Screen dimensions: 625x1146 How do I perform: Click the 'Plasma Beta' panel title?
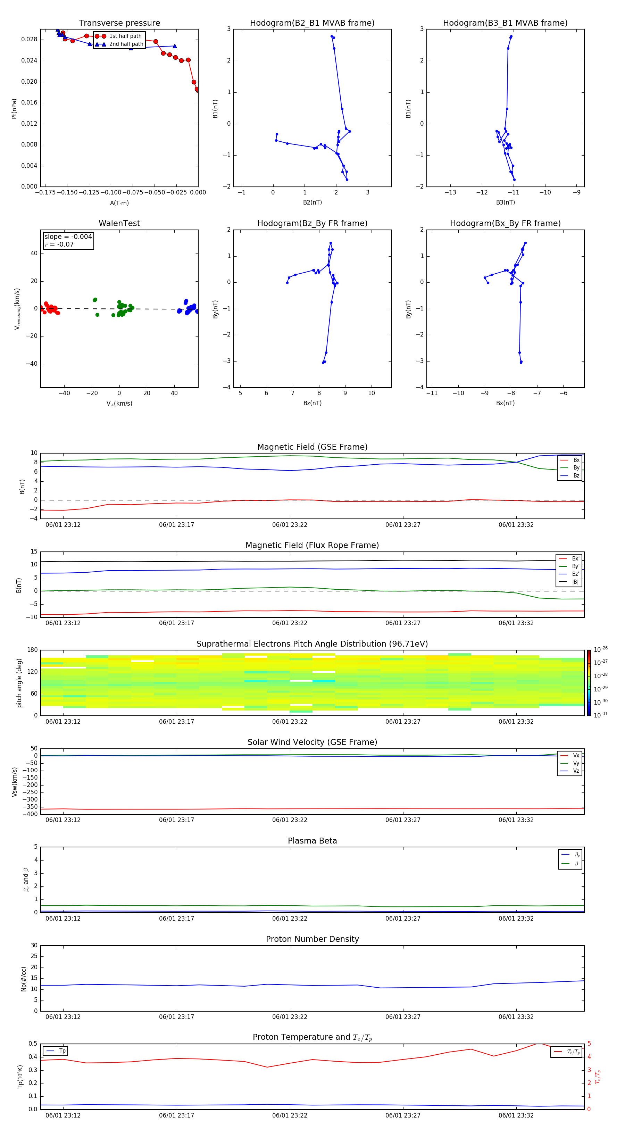click(312, 841)
